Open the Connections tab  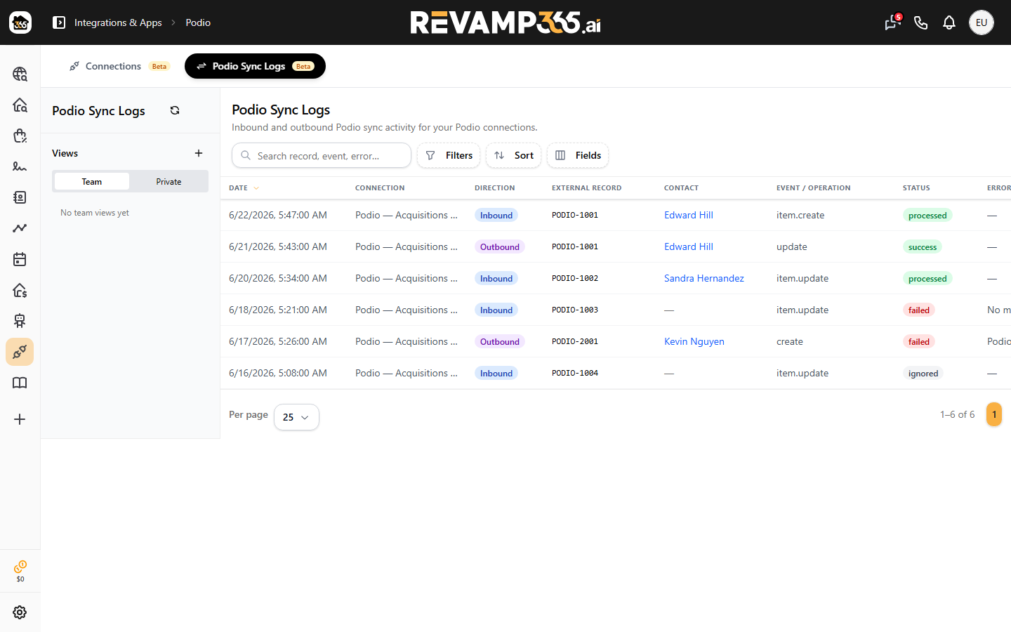pos(119,66)
